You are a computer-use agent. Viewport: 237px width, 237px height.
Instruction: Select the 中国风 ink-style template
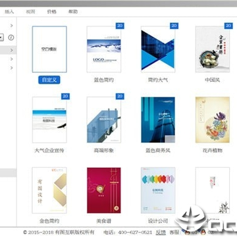coord(213,49)
